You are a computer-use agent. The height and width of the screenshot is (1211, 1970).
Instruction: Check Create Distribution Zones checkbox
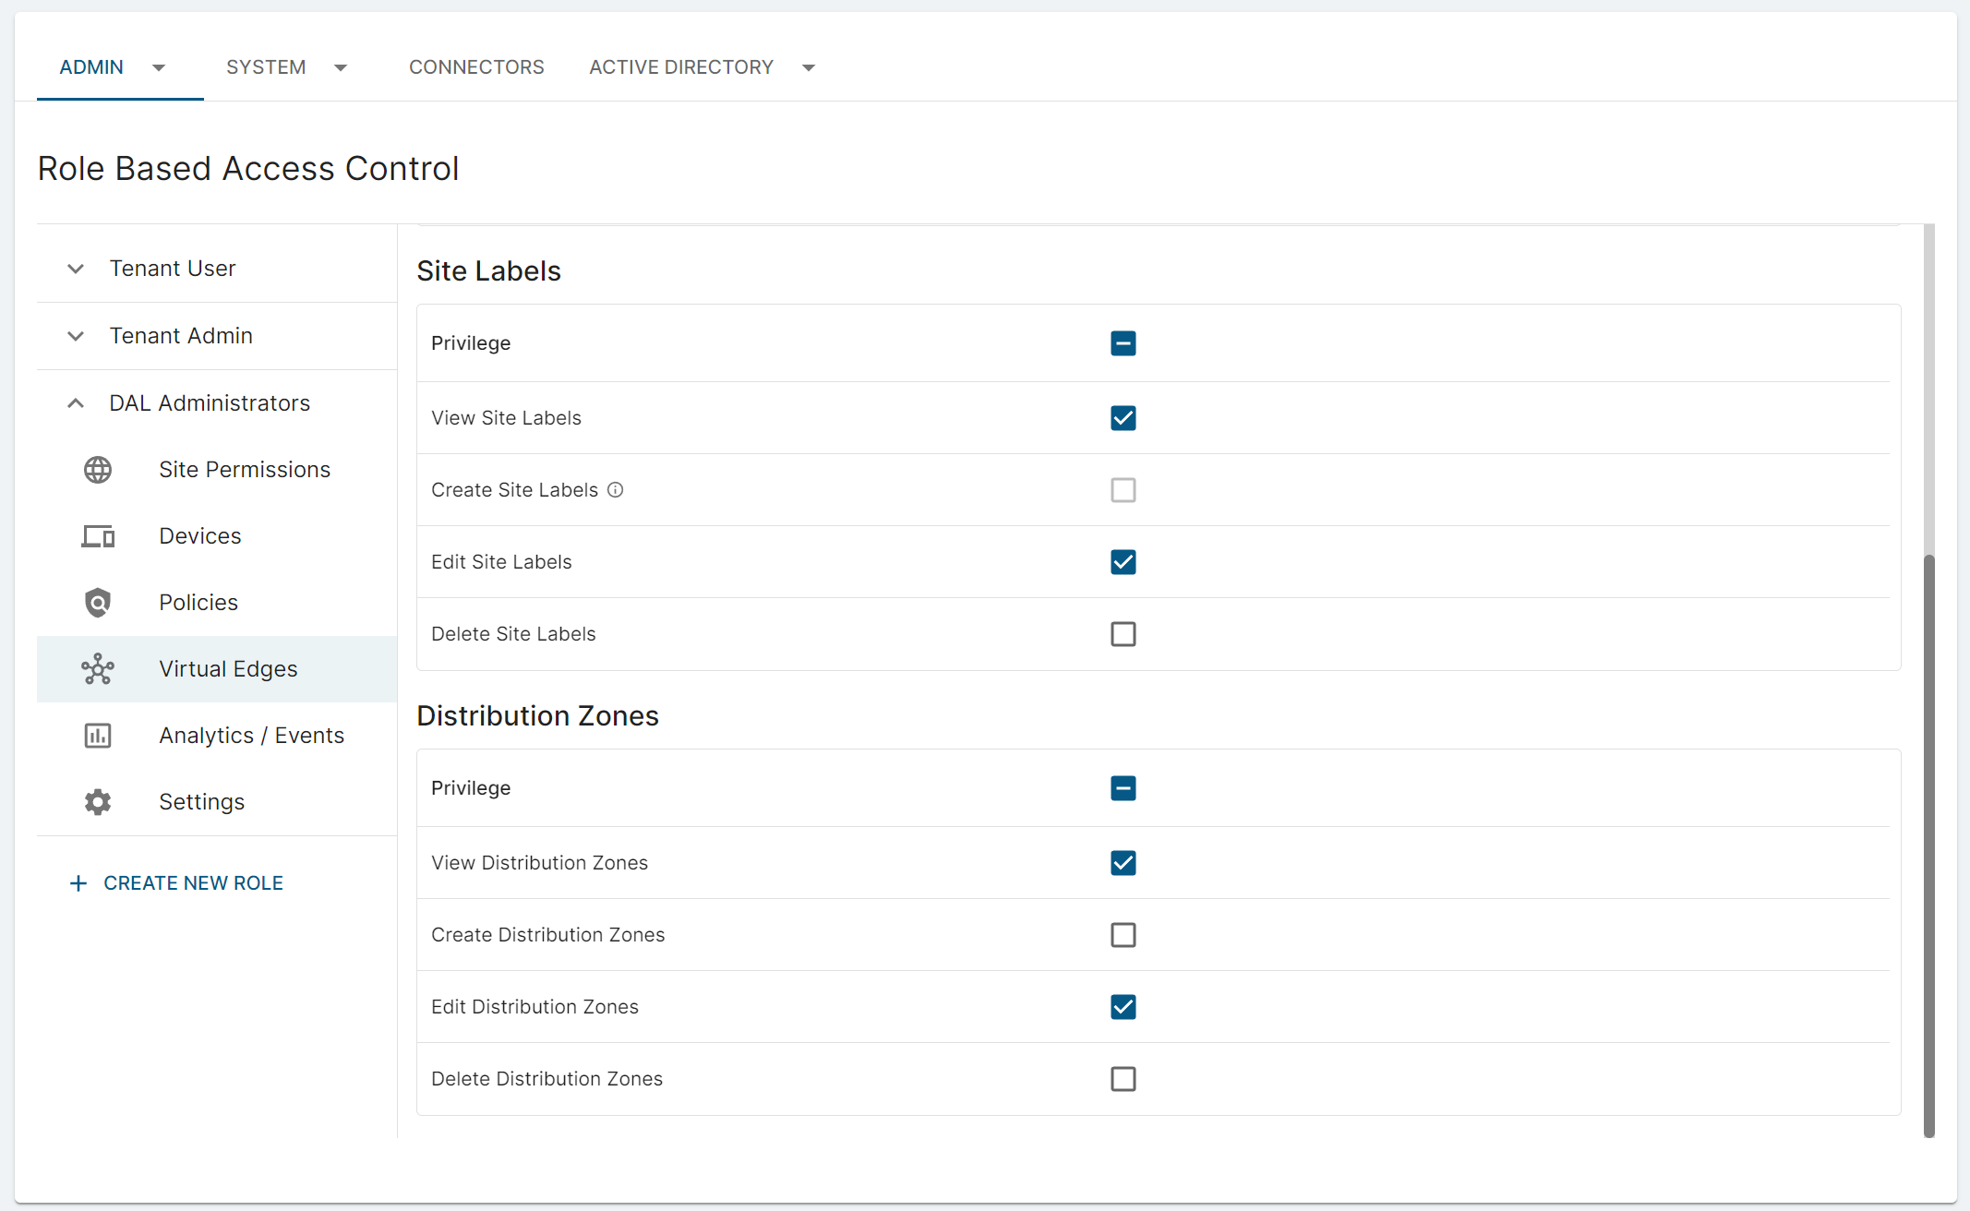(x=1123, y=935)
